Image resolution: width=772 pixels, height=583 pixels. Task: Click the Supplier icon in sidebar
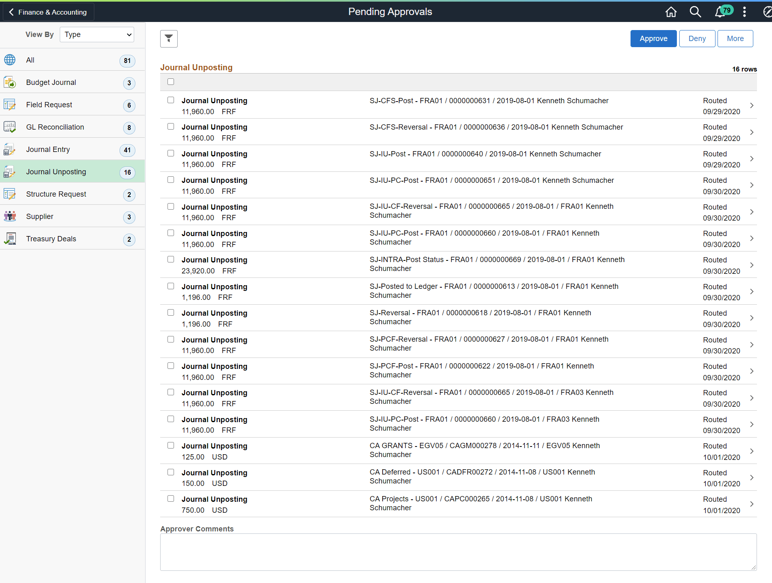pos(10,216)
